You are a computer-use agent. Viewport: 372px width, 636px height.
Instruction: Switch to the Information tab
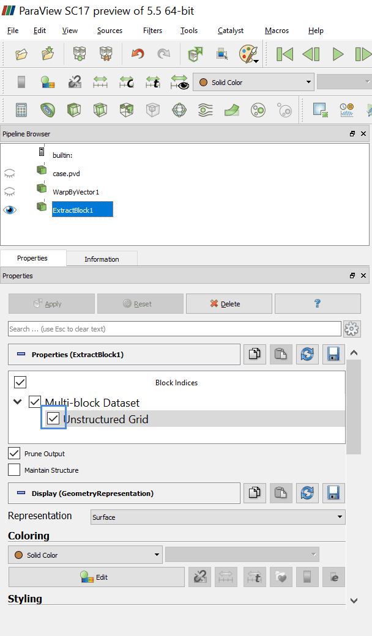pos(102,259)
